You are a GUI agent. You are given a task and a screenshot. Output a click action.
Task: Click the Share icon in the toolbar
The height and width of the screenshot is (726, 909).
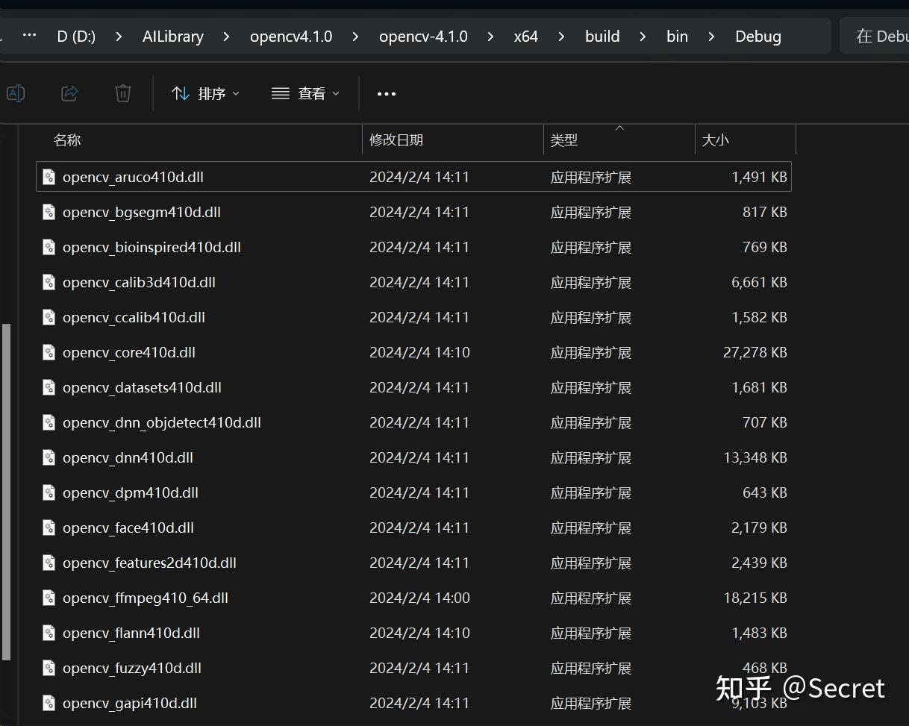coord(69,93)
